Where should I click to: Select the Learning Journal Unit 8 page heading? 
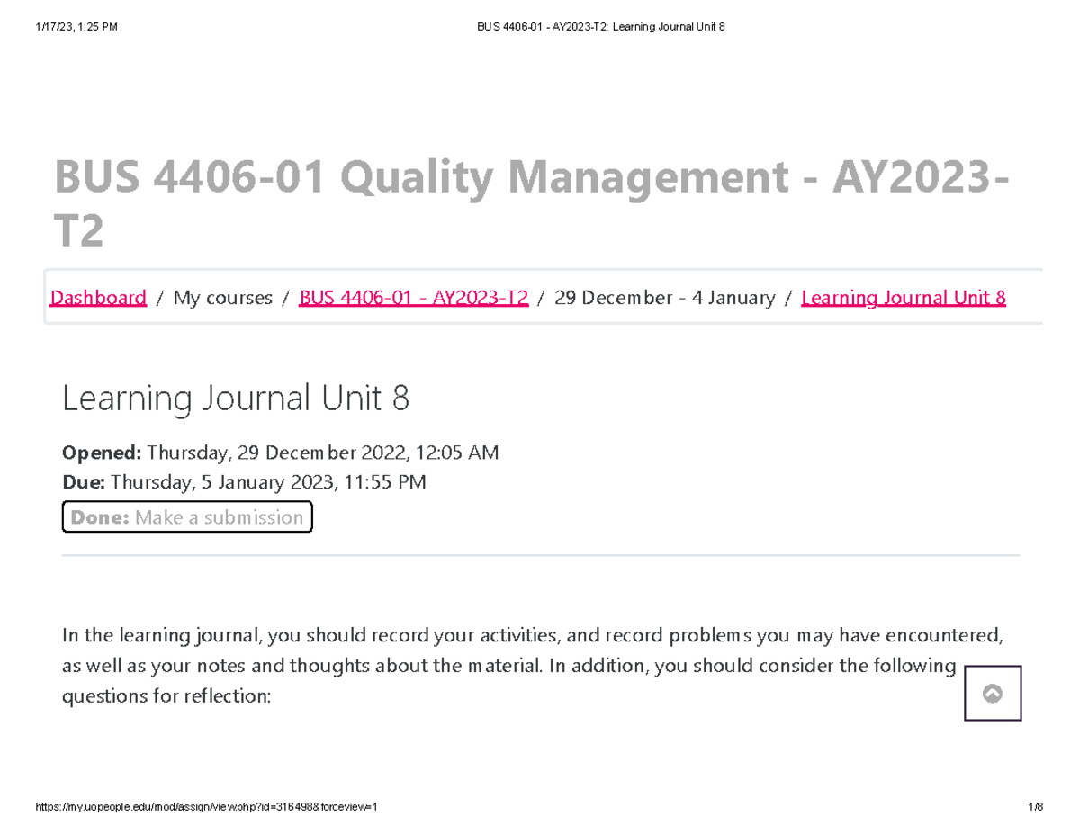click(x=236, y=398)
